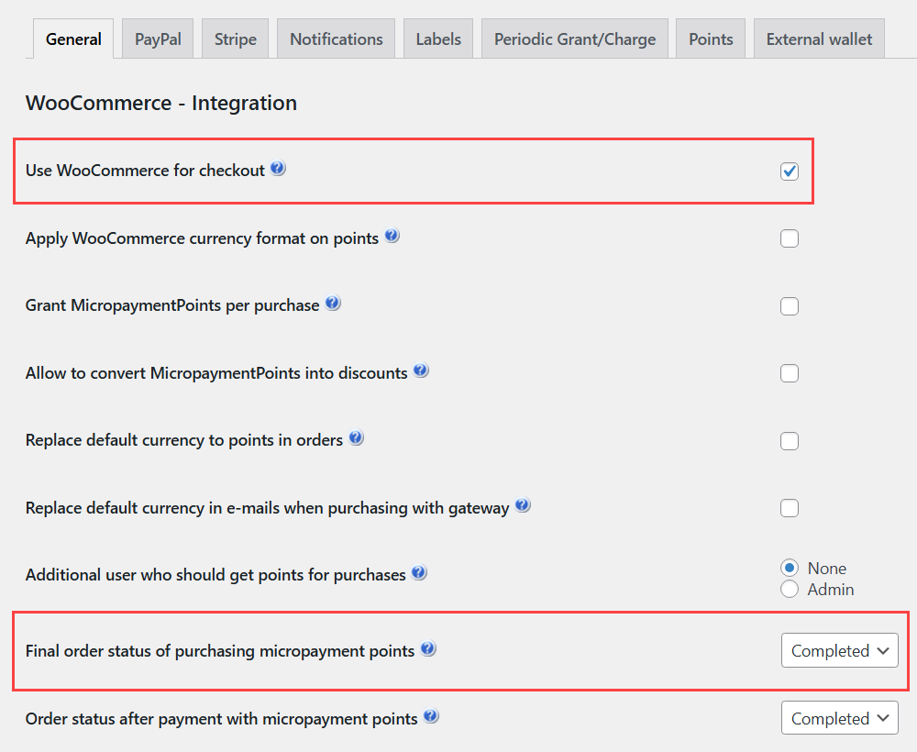Open help for Additional user points setting
This screenshot has width=917, height=752.
419,573
